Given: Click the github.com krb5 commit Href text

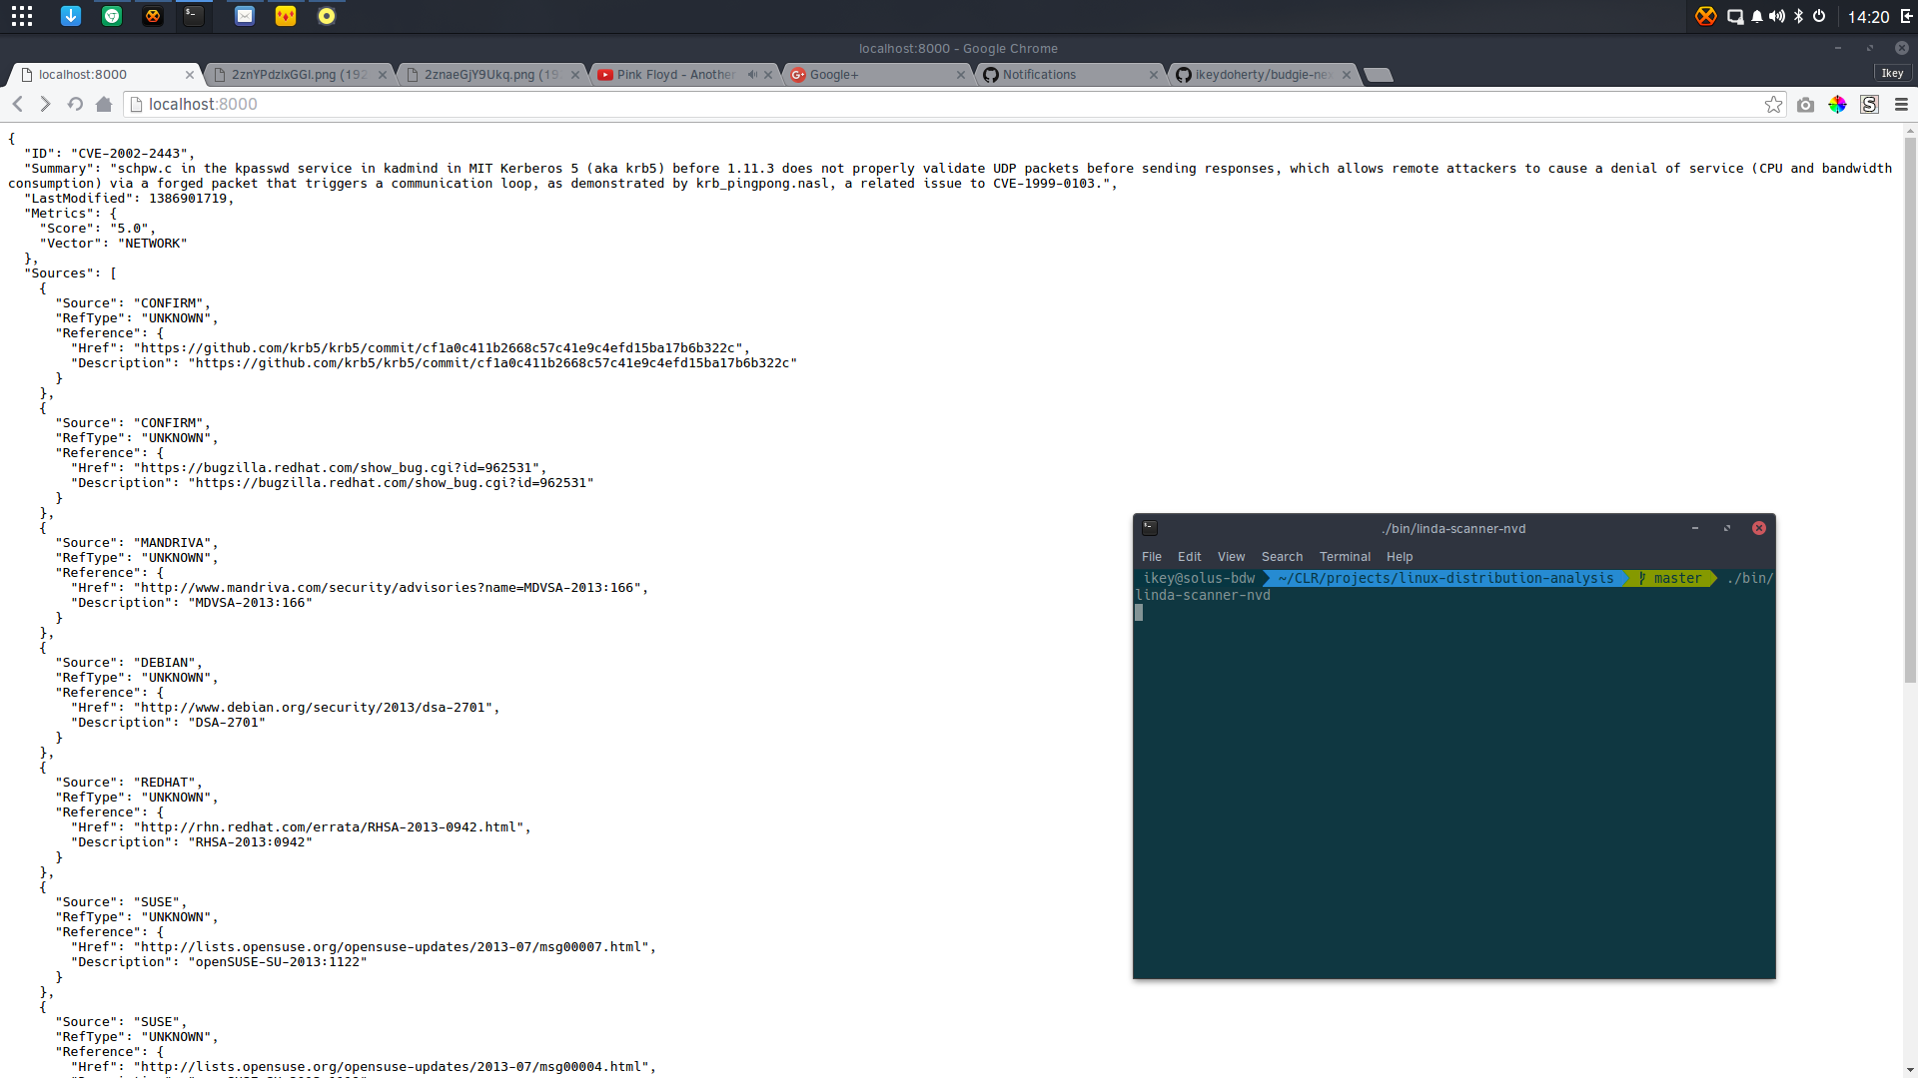Looking at the screenshot, I should 442,348.
